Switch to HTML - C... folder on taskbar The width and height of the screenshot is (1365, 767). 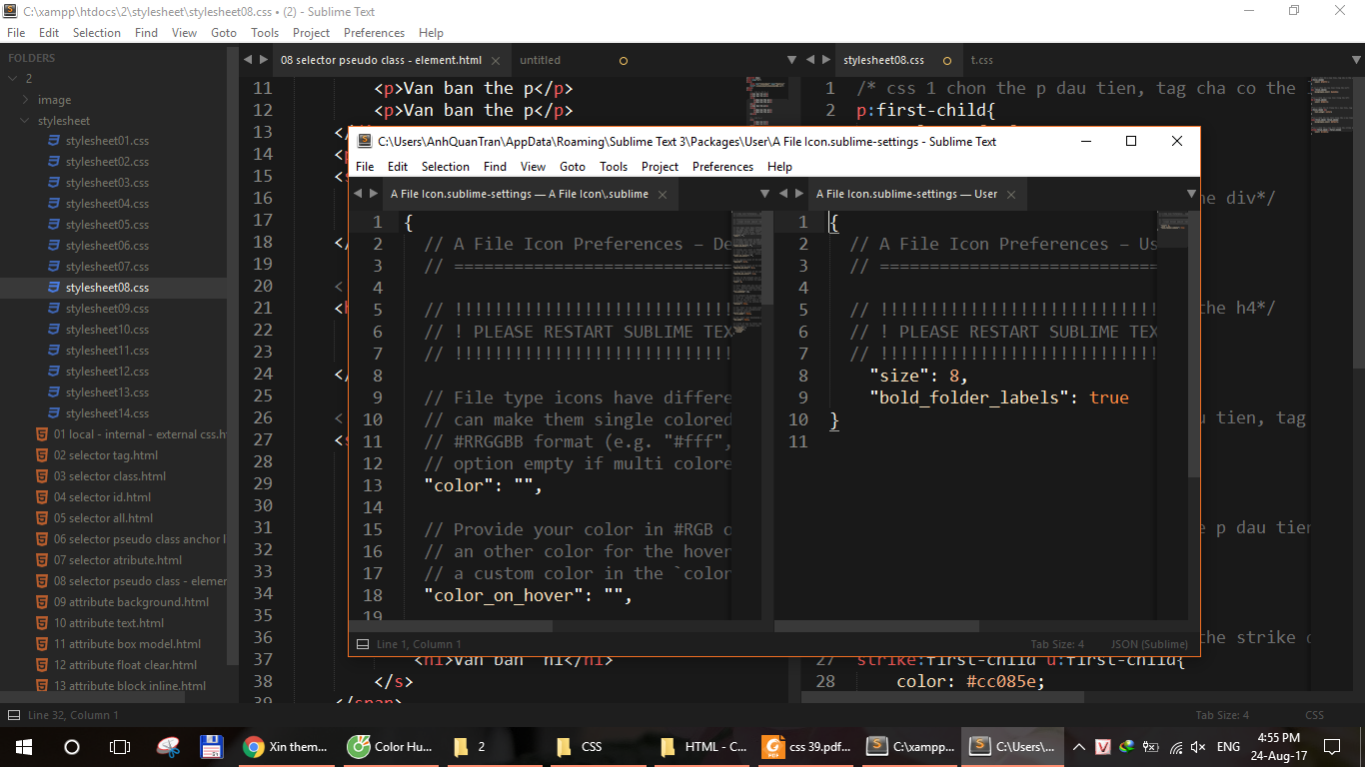[x=704, y=746]
